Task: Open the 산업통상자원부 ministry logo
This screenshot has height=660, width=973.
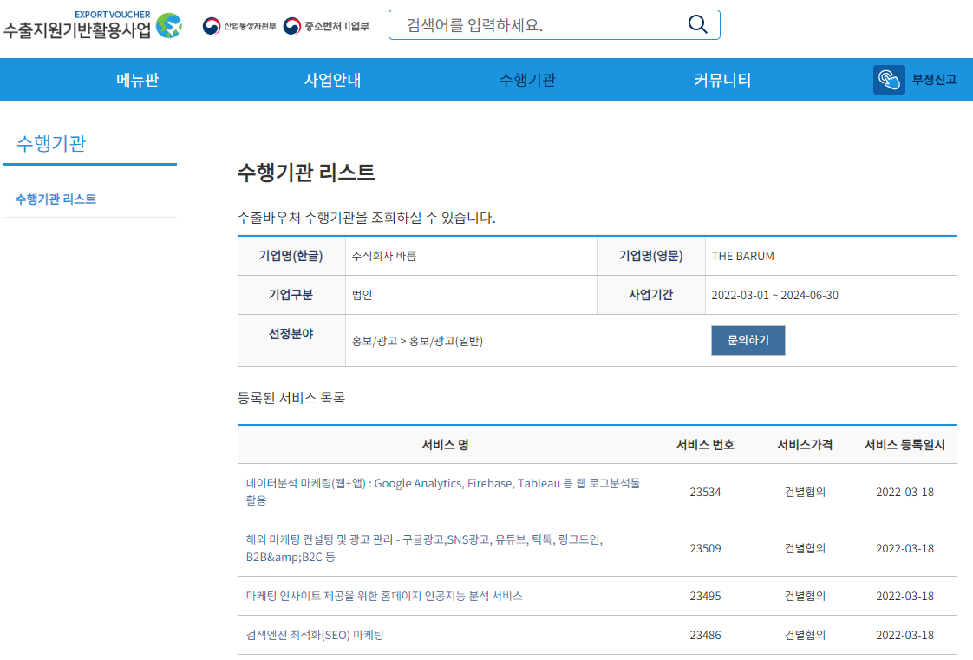Action: [239, 26]
